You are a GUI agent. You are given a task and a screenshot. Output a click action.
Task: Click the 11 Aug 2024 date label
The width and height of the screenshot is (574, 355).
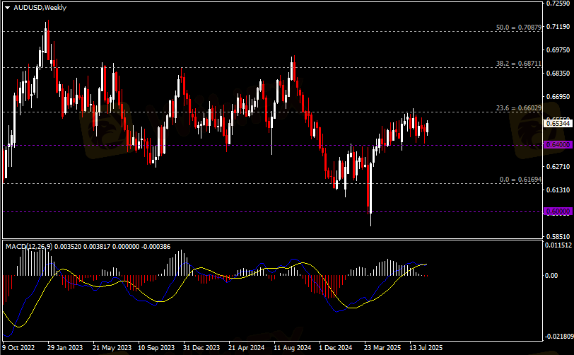(x=292, y=348)
